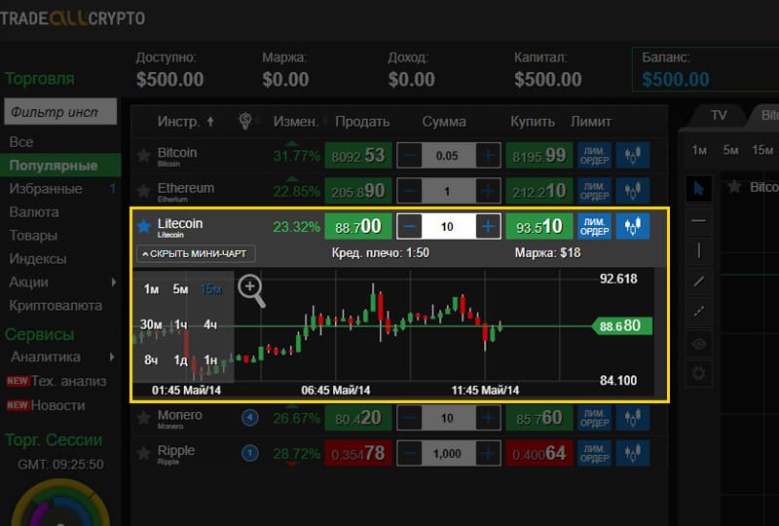Open Валюта category
This screenshot has height=526, width=779.
pos(34,212)
